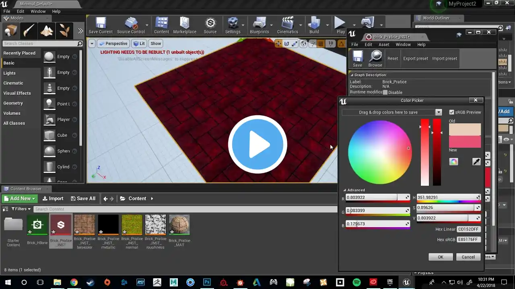Click the Build toolbar icon

pos(314,25)
